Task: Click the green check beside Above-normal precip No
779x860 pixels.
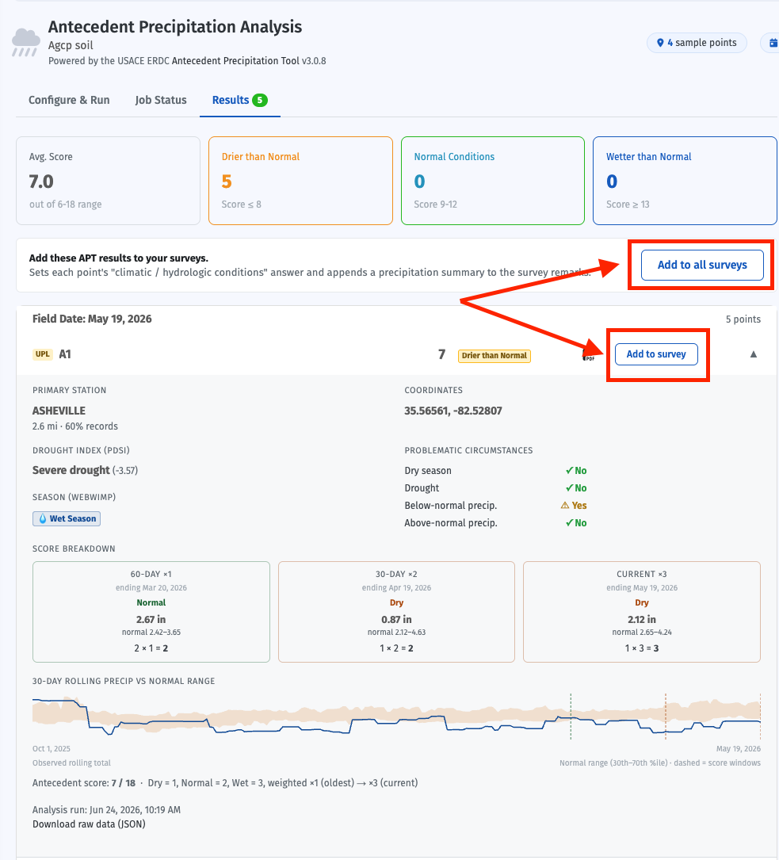Action: tap(569, 522)
